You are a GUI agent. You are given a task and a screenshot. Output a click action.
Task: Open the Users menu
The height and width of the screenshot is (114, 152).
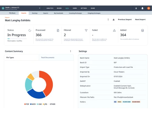coord(75,8)
